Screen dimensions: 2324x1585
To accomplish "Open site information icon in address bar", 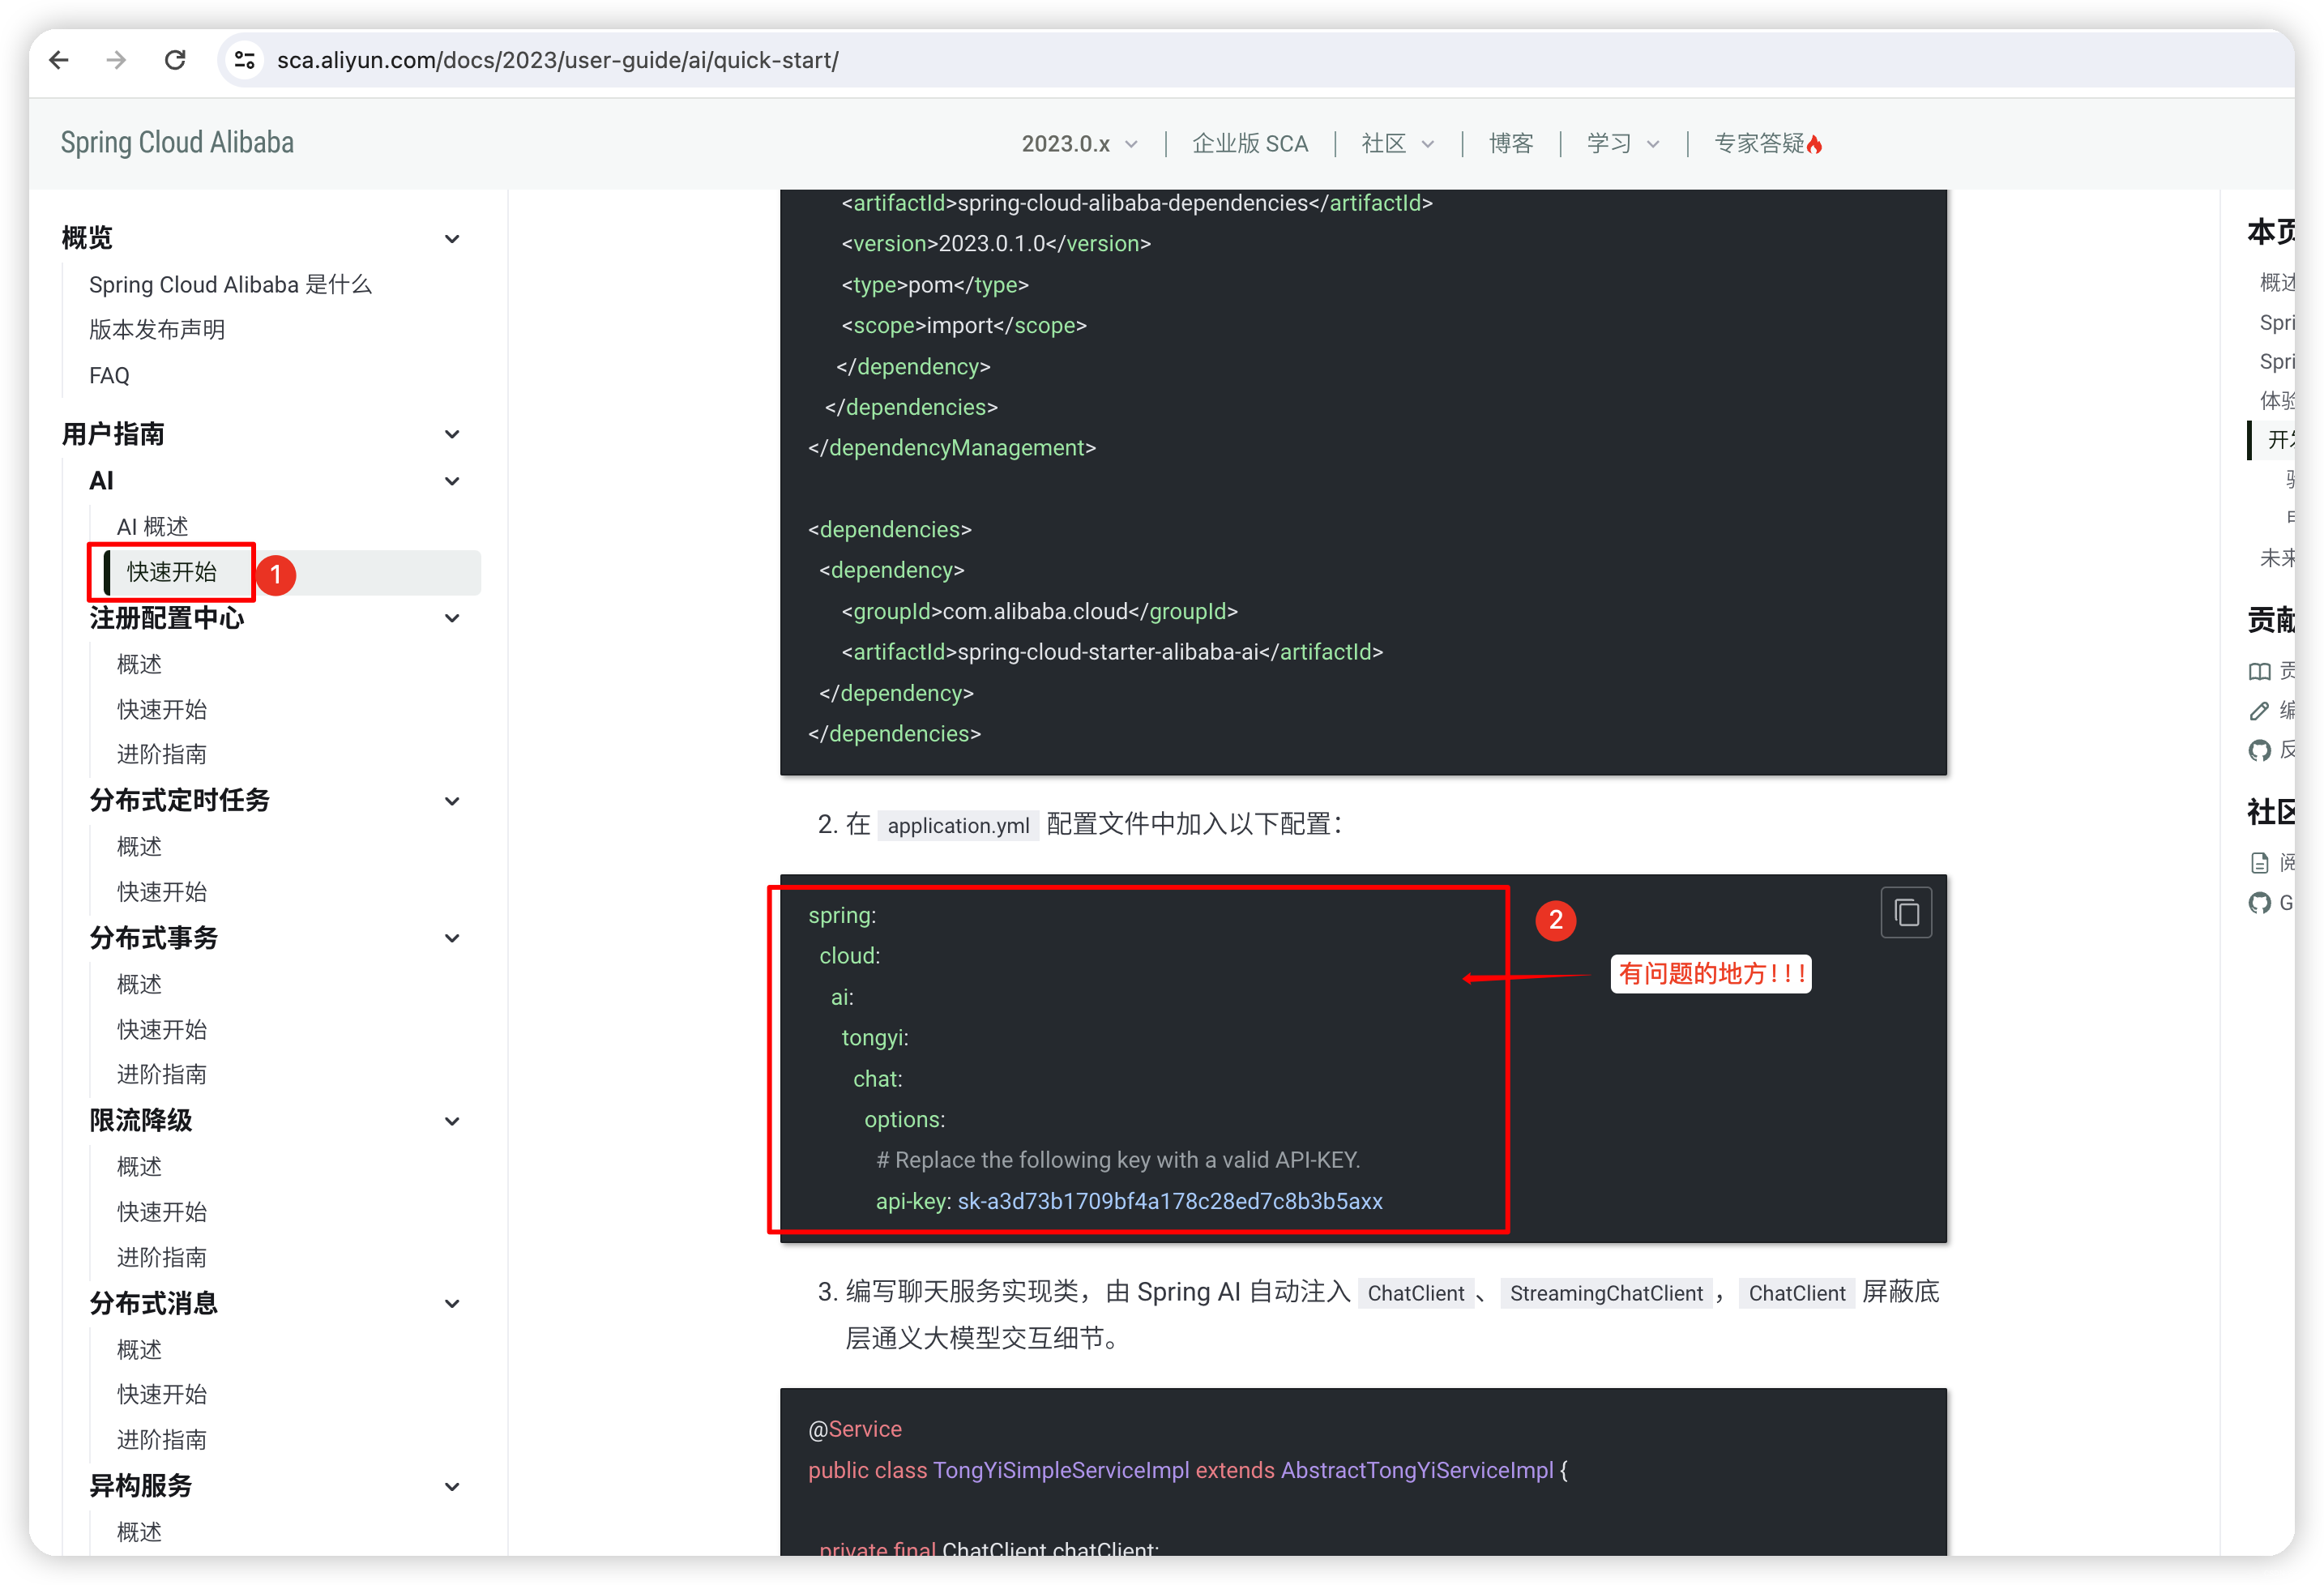I will click(245, 60).
